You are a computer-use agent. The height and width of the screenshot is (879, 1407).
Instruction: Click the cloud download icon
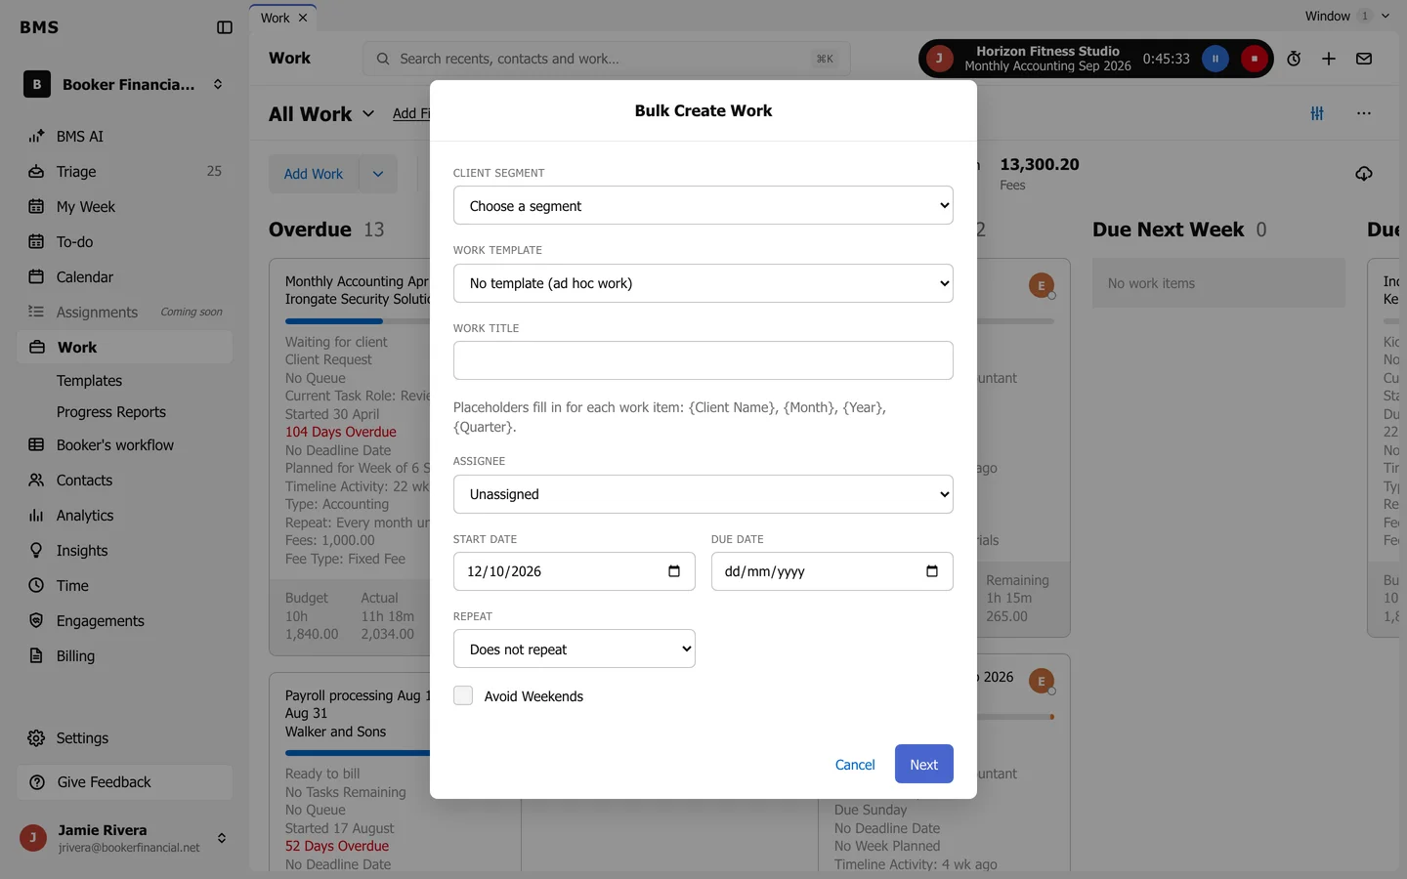(x=1364, y=174)
